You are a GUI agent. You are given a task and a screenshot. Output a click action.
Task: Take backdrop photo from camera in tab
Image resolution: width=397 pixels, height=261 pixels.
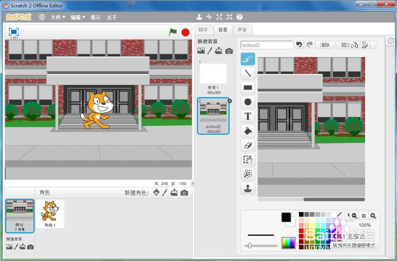coord(229,51)
